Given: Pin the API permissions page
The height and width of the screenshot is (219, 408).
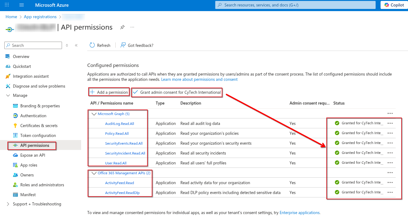Looking at the screenshot, I should coord(122,27).
